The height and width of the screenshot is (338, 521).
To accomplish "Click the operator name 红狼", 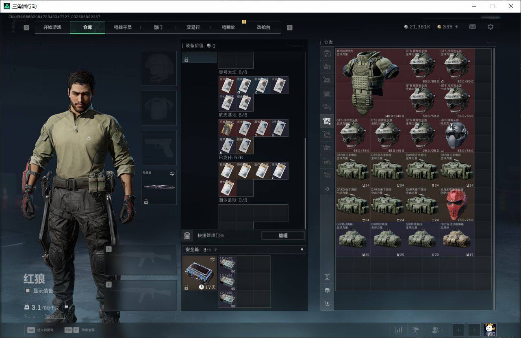I will [34, 279].
